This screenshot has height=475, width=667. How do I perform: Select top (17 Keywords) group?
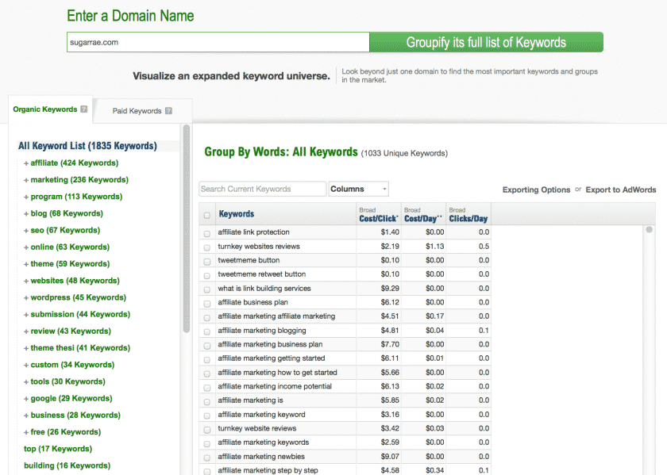(58, 449)
